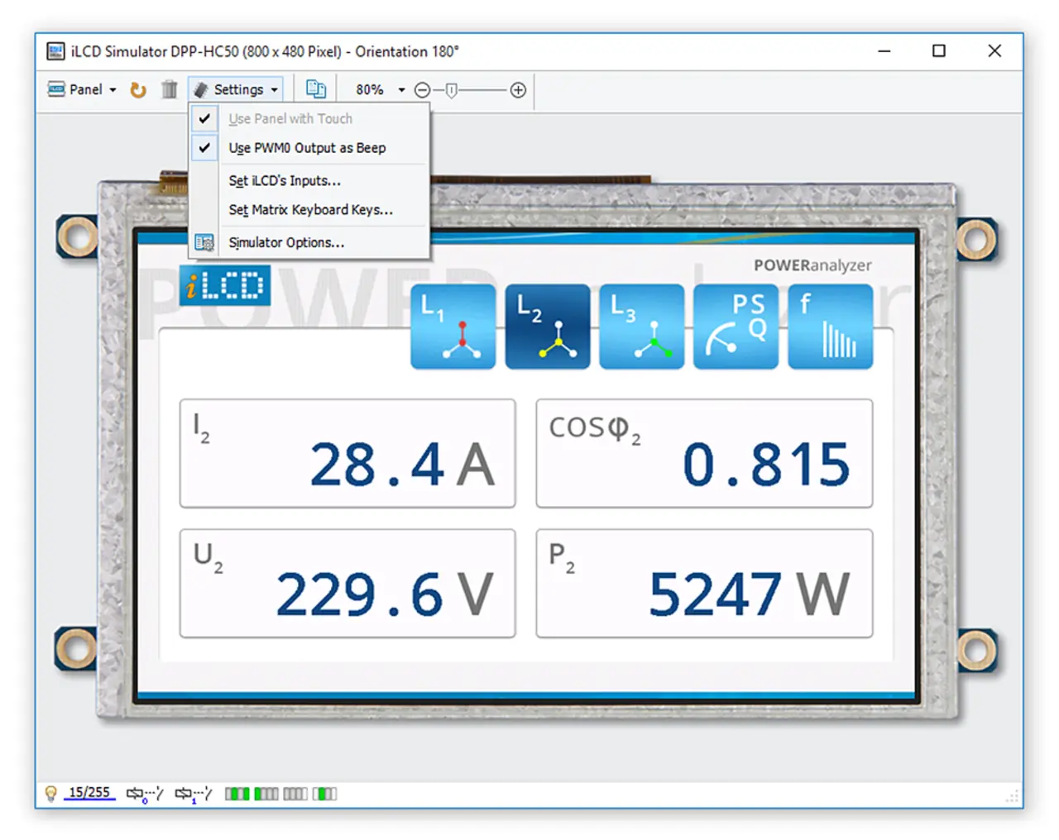Toggle Use Panel with Touch option
This screenshot has width=1059, height=840.
[290, 119]
